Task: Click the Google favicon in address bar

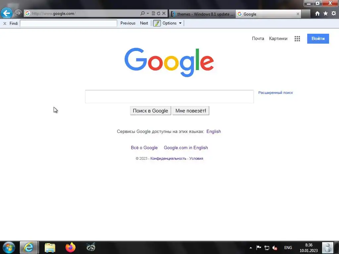Action: click(x=27, y=13)
